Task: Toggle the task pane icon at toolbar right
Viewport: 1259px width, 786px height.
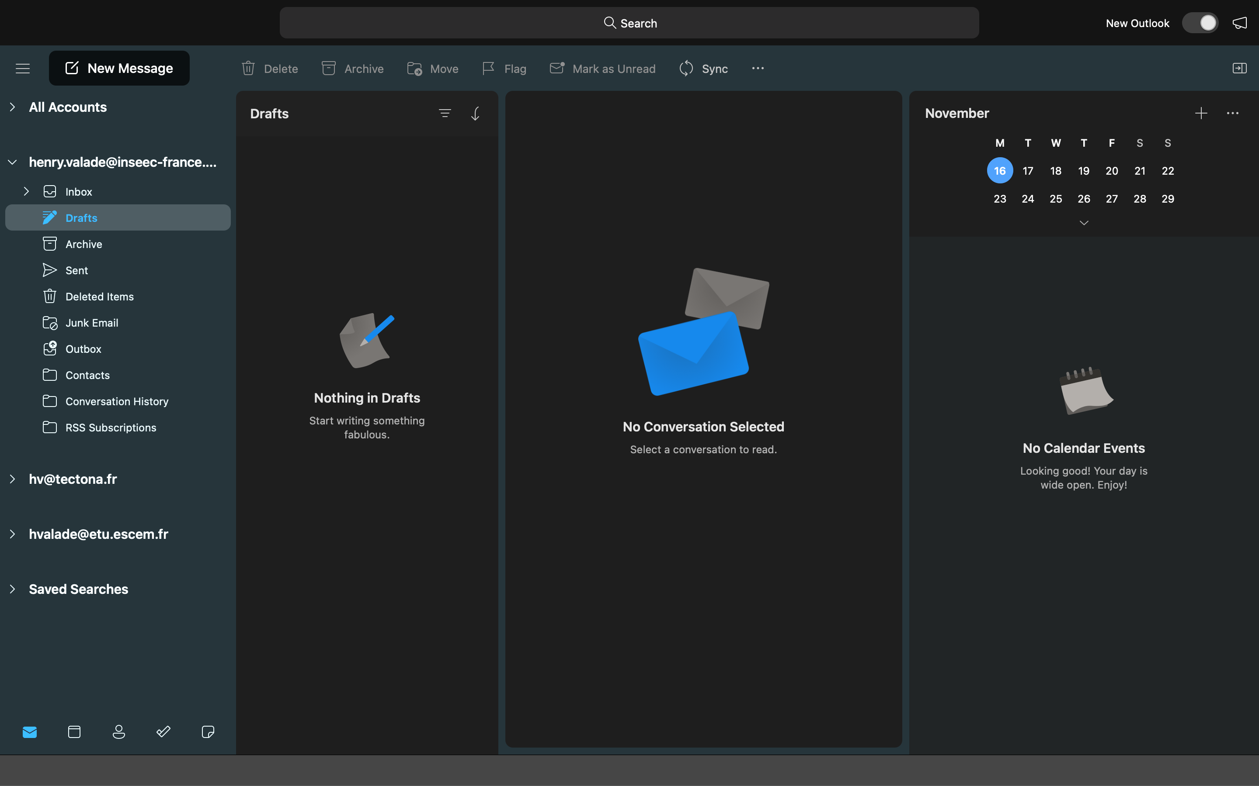Action: tap(1239, 68)
